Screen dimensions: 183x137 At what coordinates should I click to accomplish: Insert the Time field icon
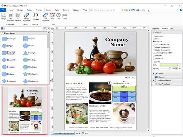click(x=58, y=16)
